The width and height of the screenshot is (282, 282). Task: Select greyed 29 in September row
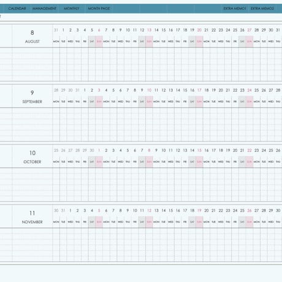[x=63, y=90]
